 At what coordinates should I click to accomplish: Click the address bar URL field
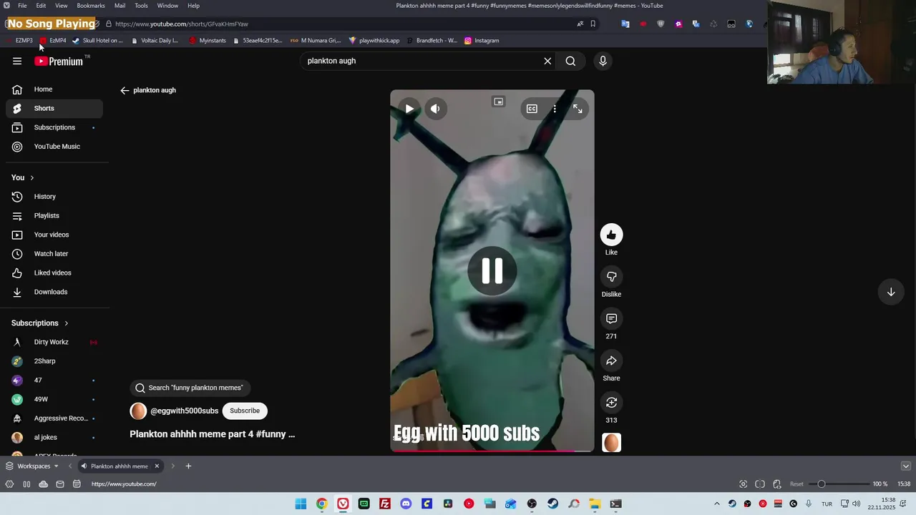coord(336,24)
